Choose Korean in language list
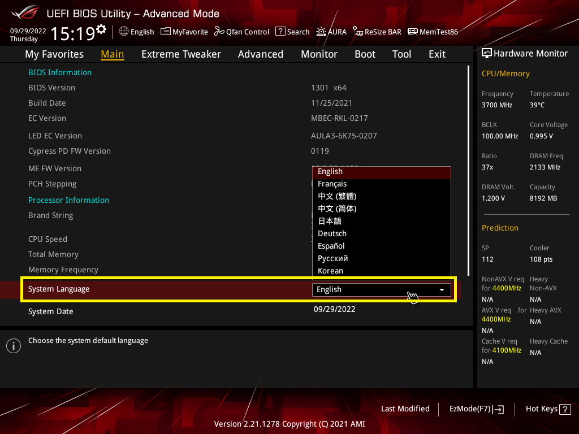 [x=382, y=271]
